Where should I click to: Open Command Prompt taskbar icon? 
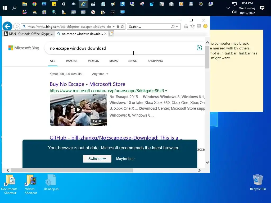click(x=113, y=12)
